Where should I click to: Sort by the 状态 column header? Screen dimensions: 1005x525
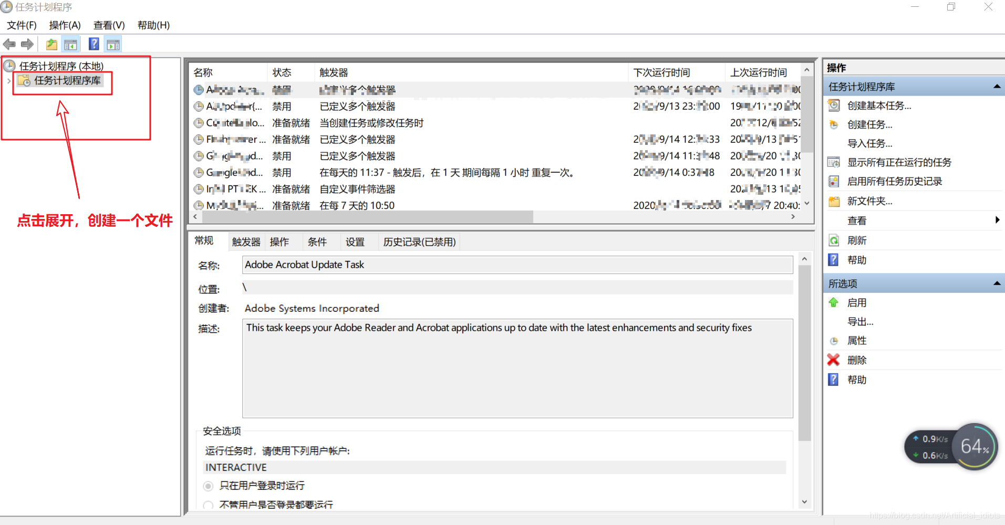pyautogui.click(x=291, y=72)
